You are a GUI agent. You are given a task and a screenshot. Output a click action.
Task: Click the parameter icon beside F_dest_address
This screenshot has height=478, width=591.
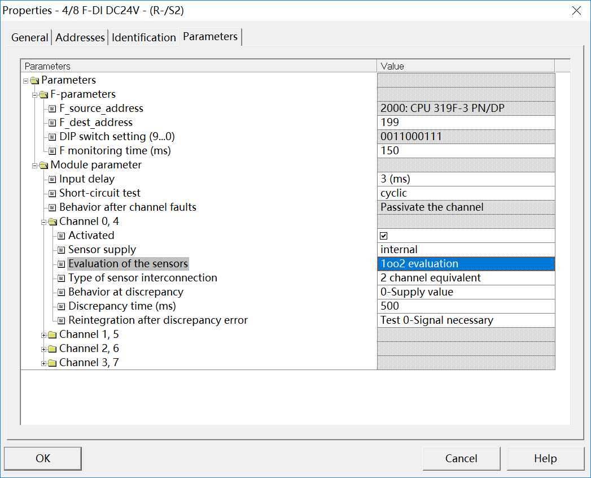pyautogui.click(x=52, y=123)
